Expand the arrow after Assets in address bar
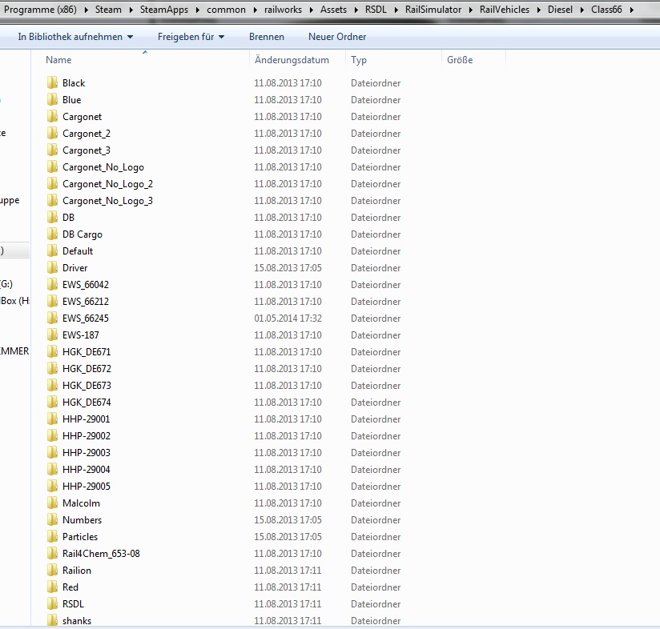Image resolution: width=660 pixels, height=629 pixels. click(356, 10)
